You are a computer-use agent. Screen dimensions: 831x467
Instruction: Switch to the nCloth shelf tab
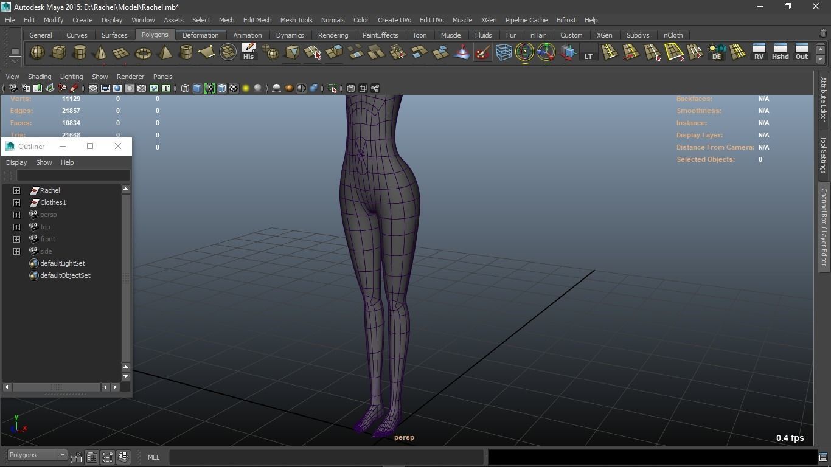point(673,35)
